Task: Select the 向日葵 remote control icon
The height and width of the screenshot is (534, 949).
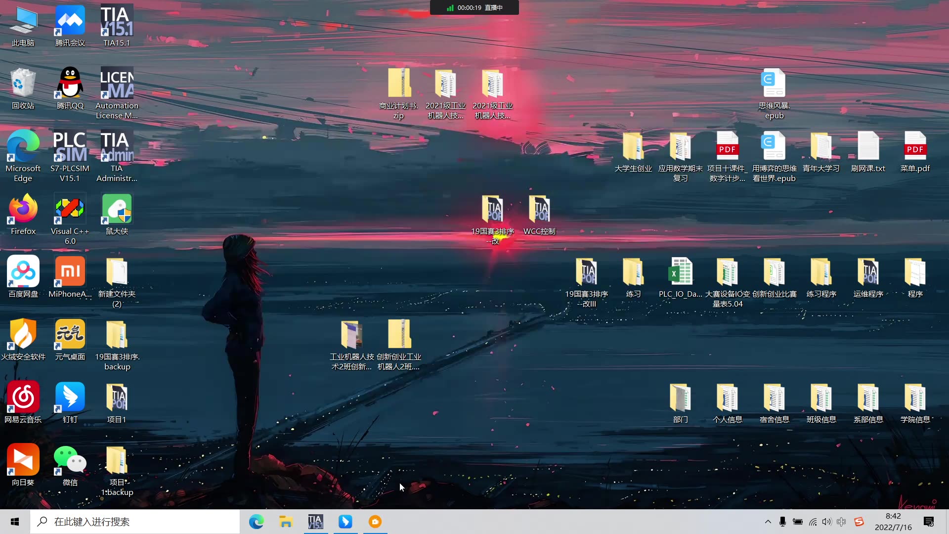Action: pos(23,465)
